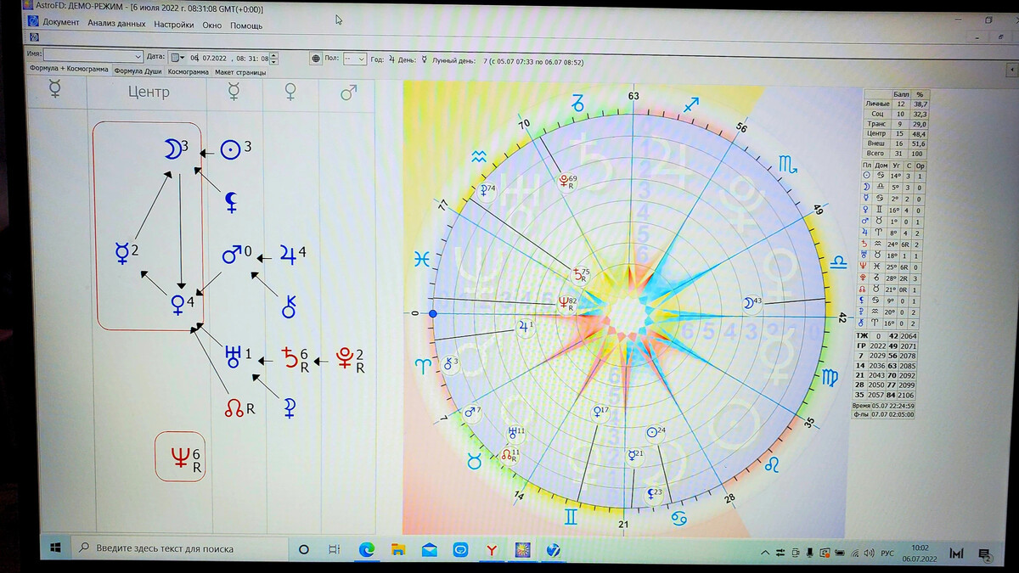Switch to the Макет страницы tab
Image resolution: width=1019 pixels, height=573 pixels.
[x=240, y=72]
